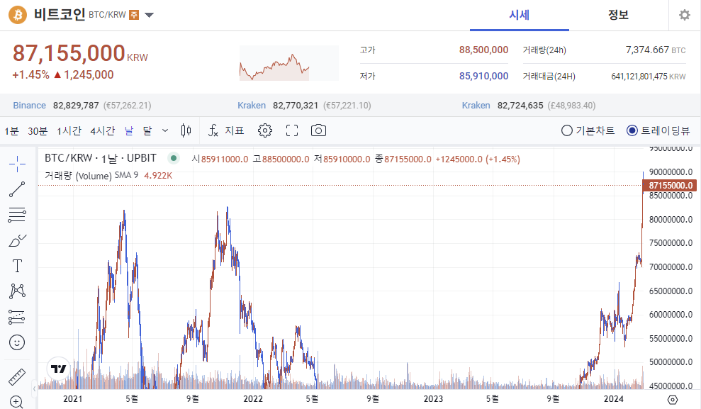Expand more time interval options
Image resolution: width=701 pixels, height=409 pixels.
(165, 130)
